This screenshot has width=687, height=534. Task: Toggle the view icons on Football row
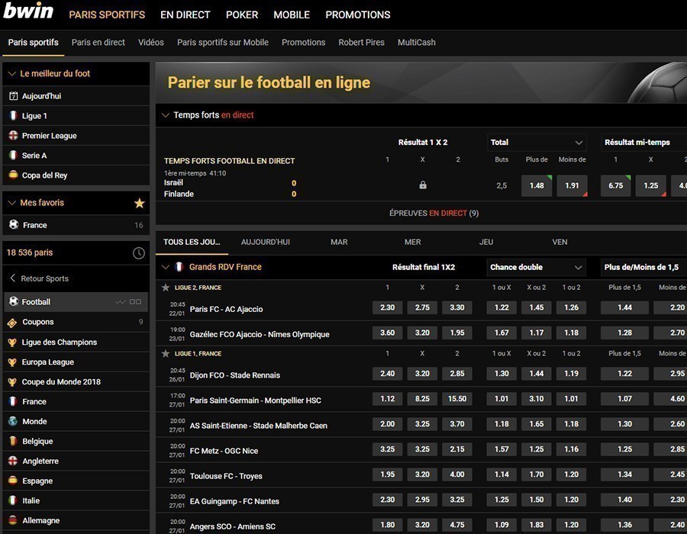click(128, 301)
